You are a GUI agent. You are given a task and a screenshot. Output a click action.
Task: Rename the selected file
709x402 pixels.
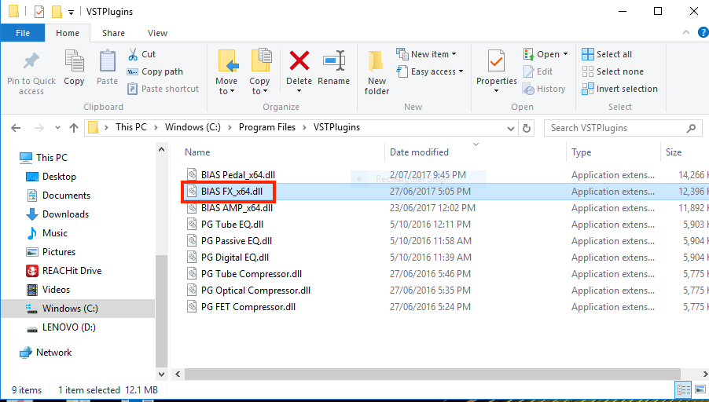[334, 68]
